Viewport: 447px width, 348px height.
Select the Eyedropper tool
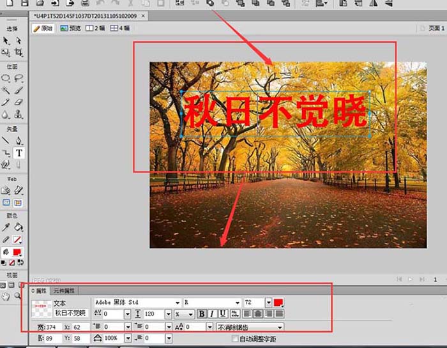point(6,227)
